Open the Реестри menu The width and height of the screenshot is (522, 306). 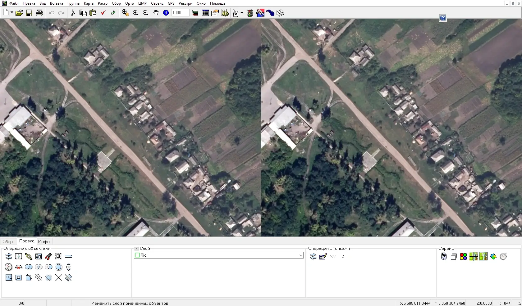[x=185, y=3]
